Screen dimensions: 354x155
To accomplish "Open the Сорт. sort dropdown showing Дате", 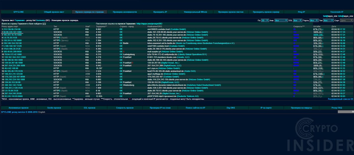I will coord(346,20).
